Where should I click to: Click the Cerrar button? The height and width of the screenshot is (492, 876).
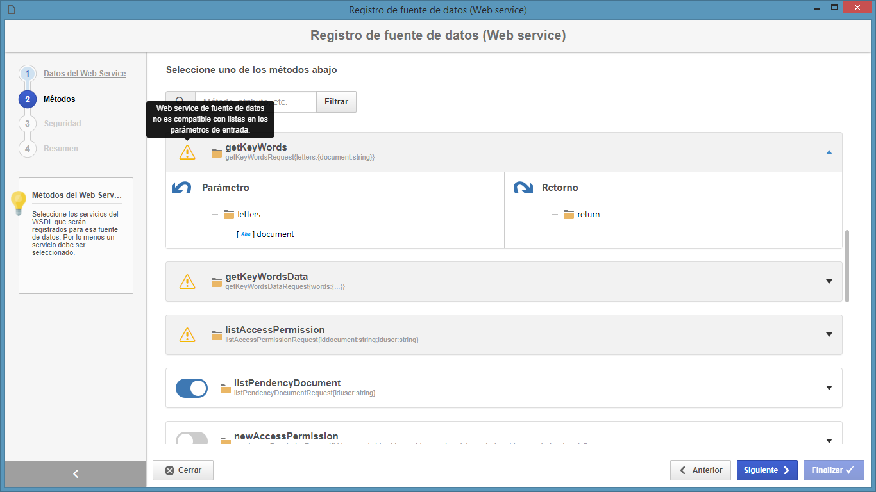183,470
